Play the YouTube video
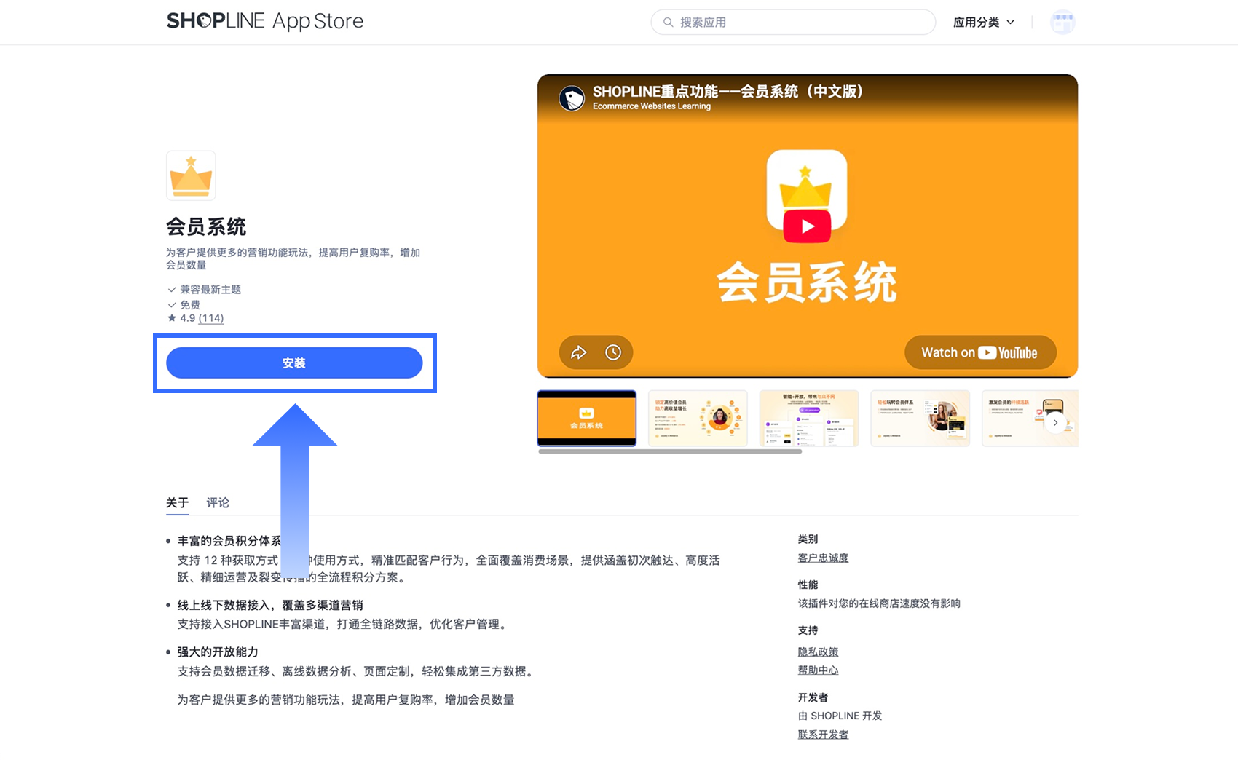Screen dimensions: 1238x760 807,226
